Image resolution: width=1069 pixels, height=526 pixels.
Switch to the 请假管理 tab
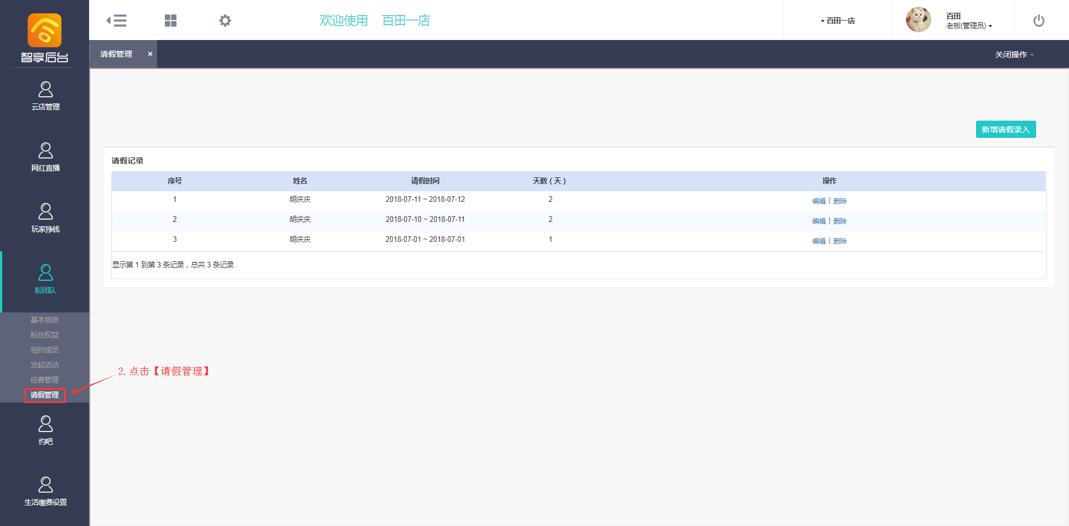[x=116, y=54]
